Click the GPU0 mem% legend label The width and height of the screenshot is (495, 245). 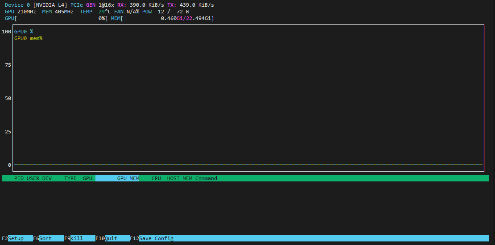coord(28,38)
